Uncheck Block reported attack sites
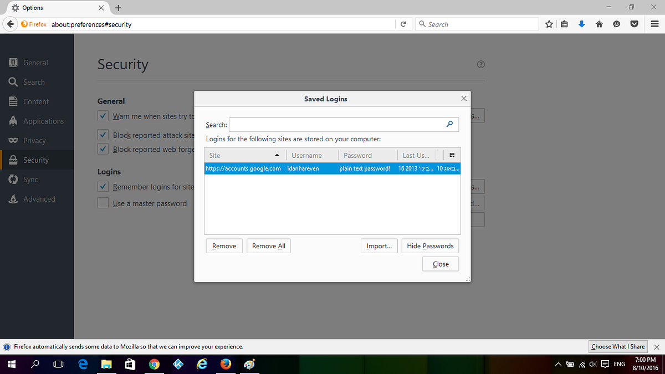 click(103, 135)
